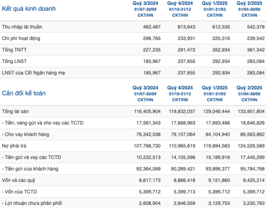Open the Kết quả kinh doanh section heading
The width and height of the screenshot is (268, 208).
[x=29, y=9]
